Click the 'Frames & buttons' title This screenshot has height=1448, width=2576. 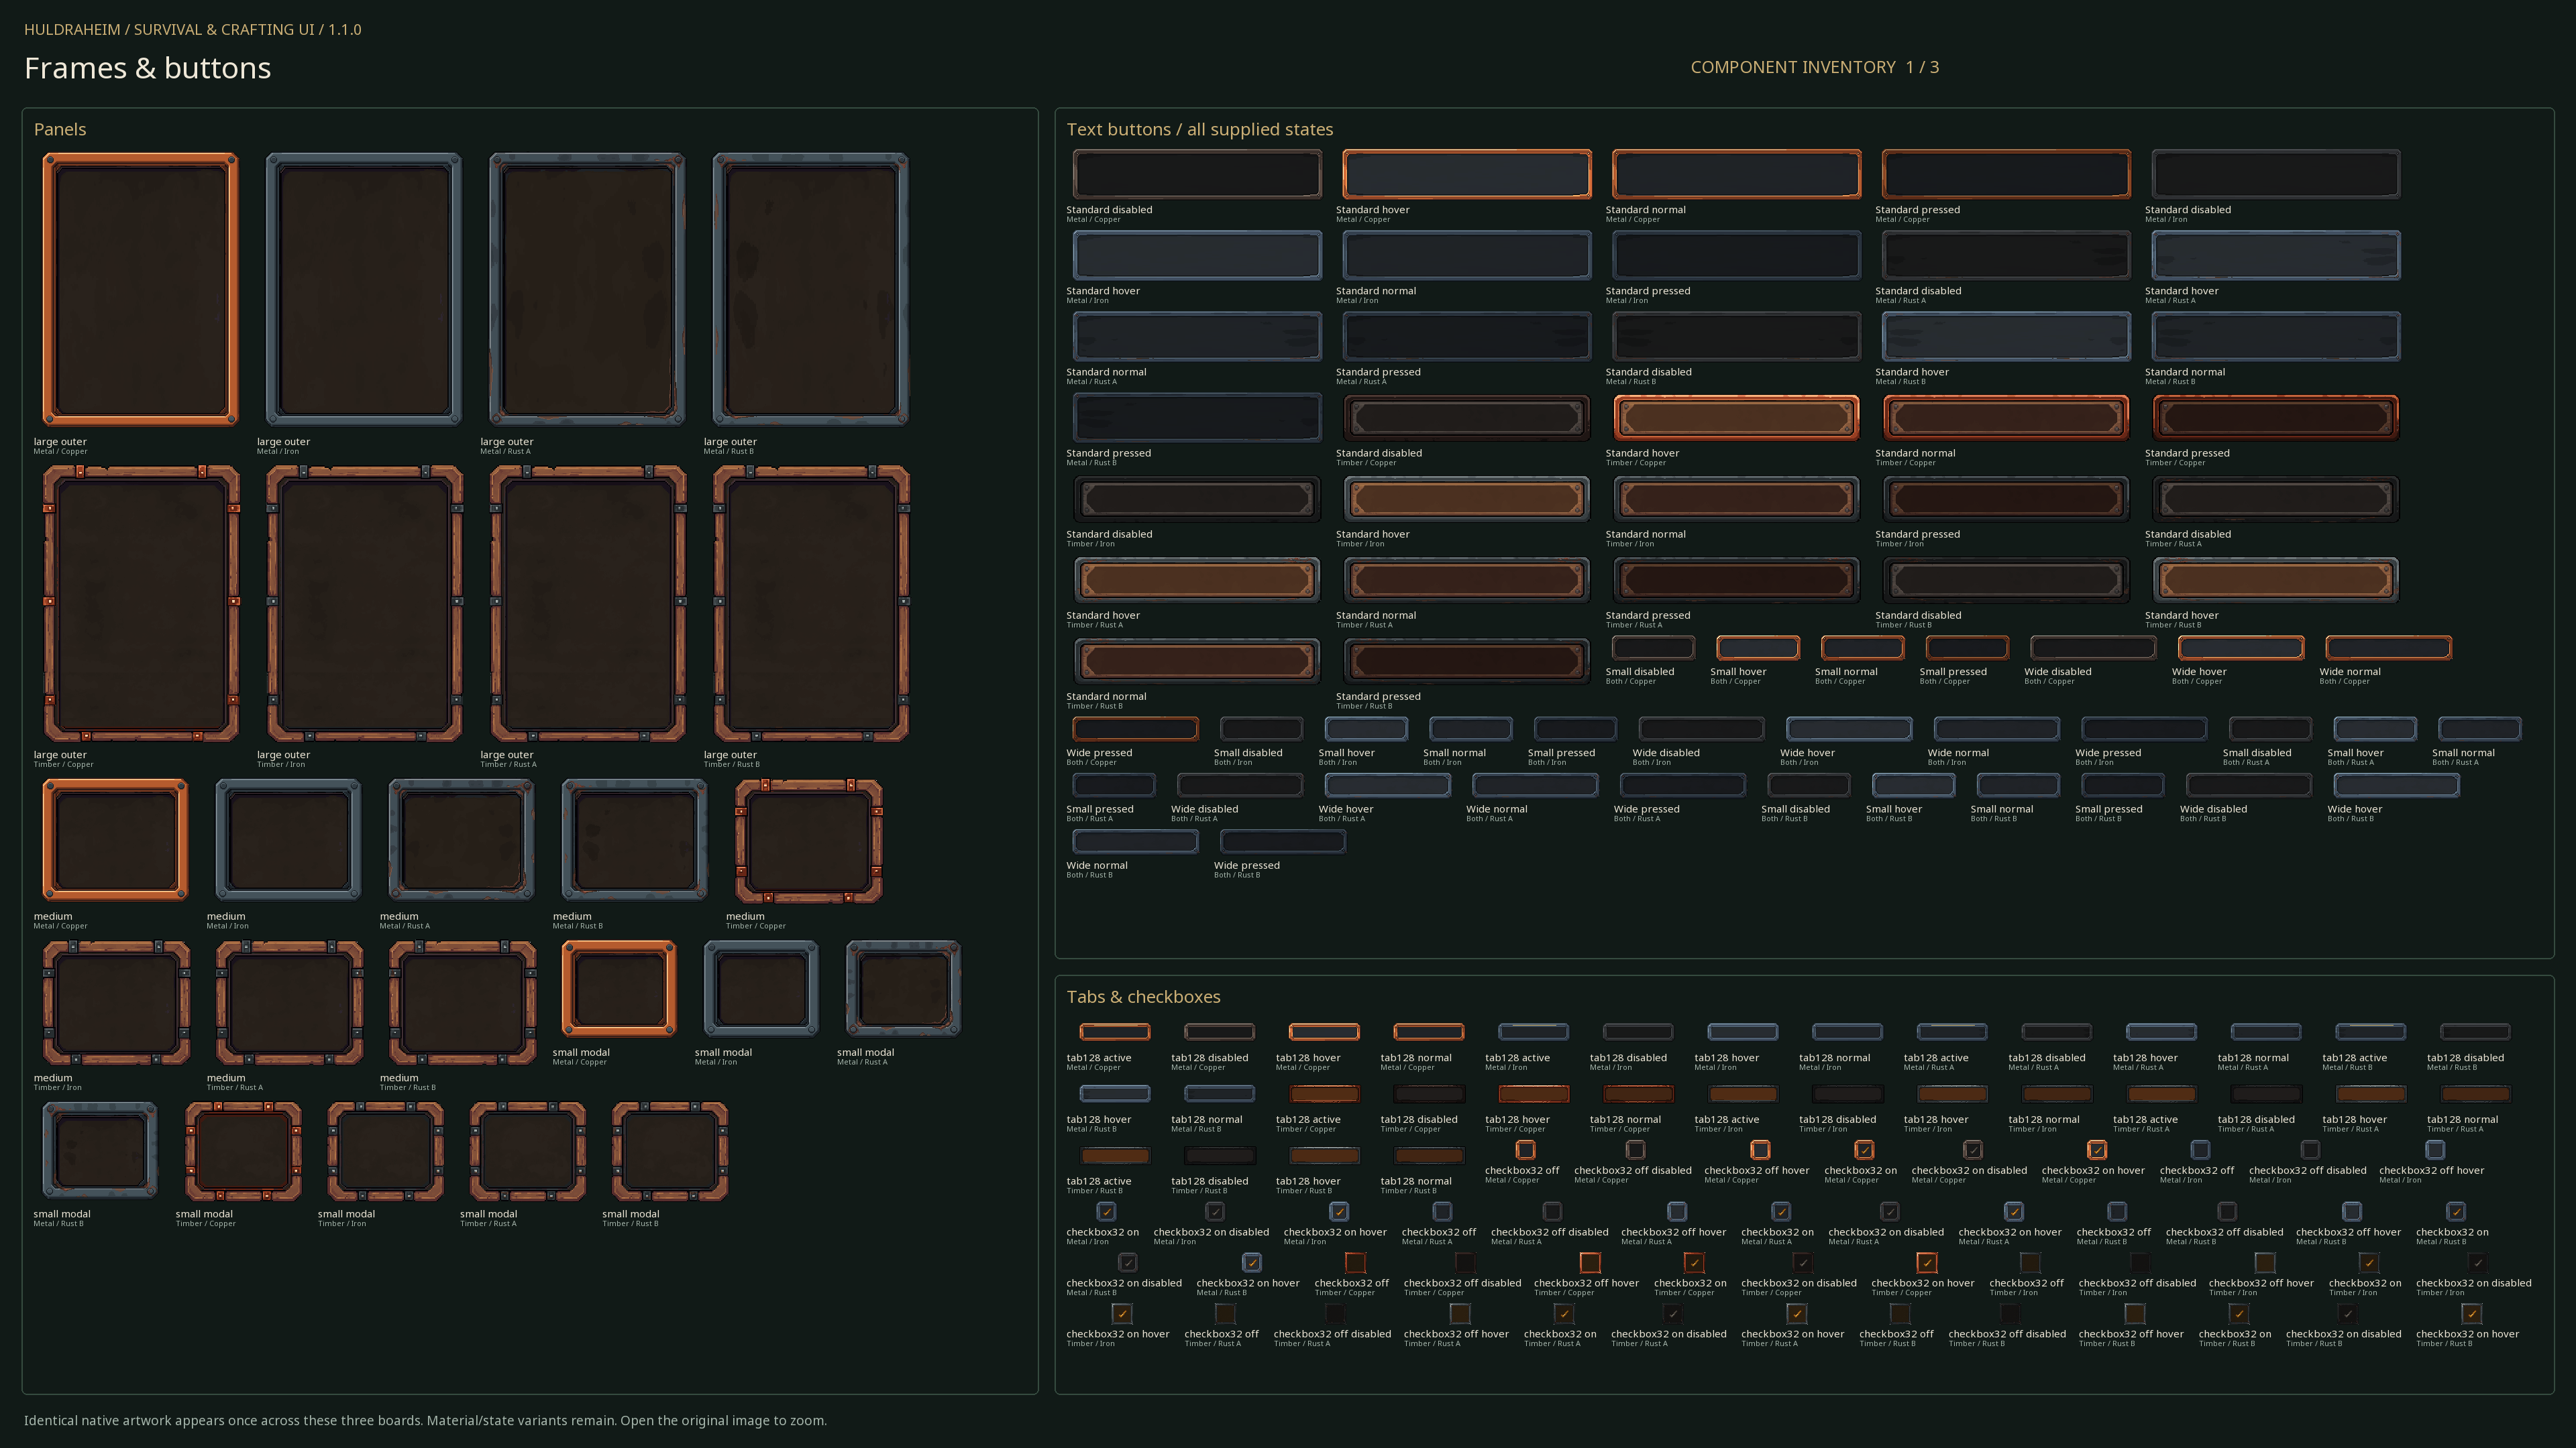(148, 68)
